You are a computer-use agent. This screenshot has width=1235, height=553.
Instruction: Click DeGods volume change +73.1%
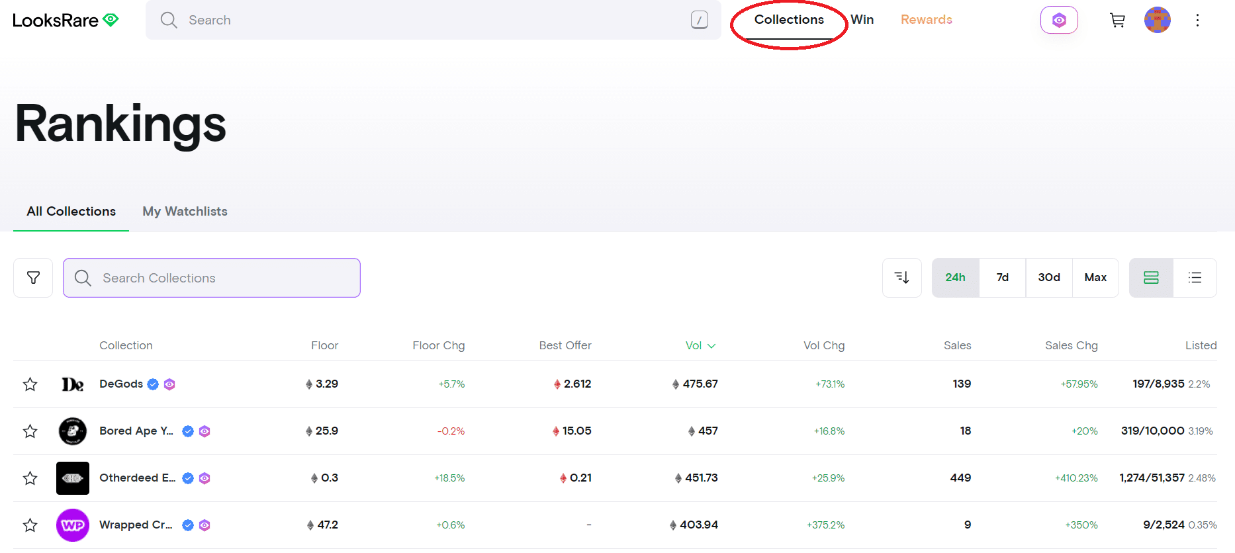click(830, 384)
